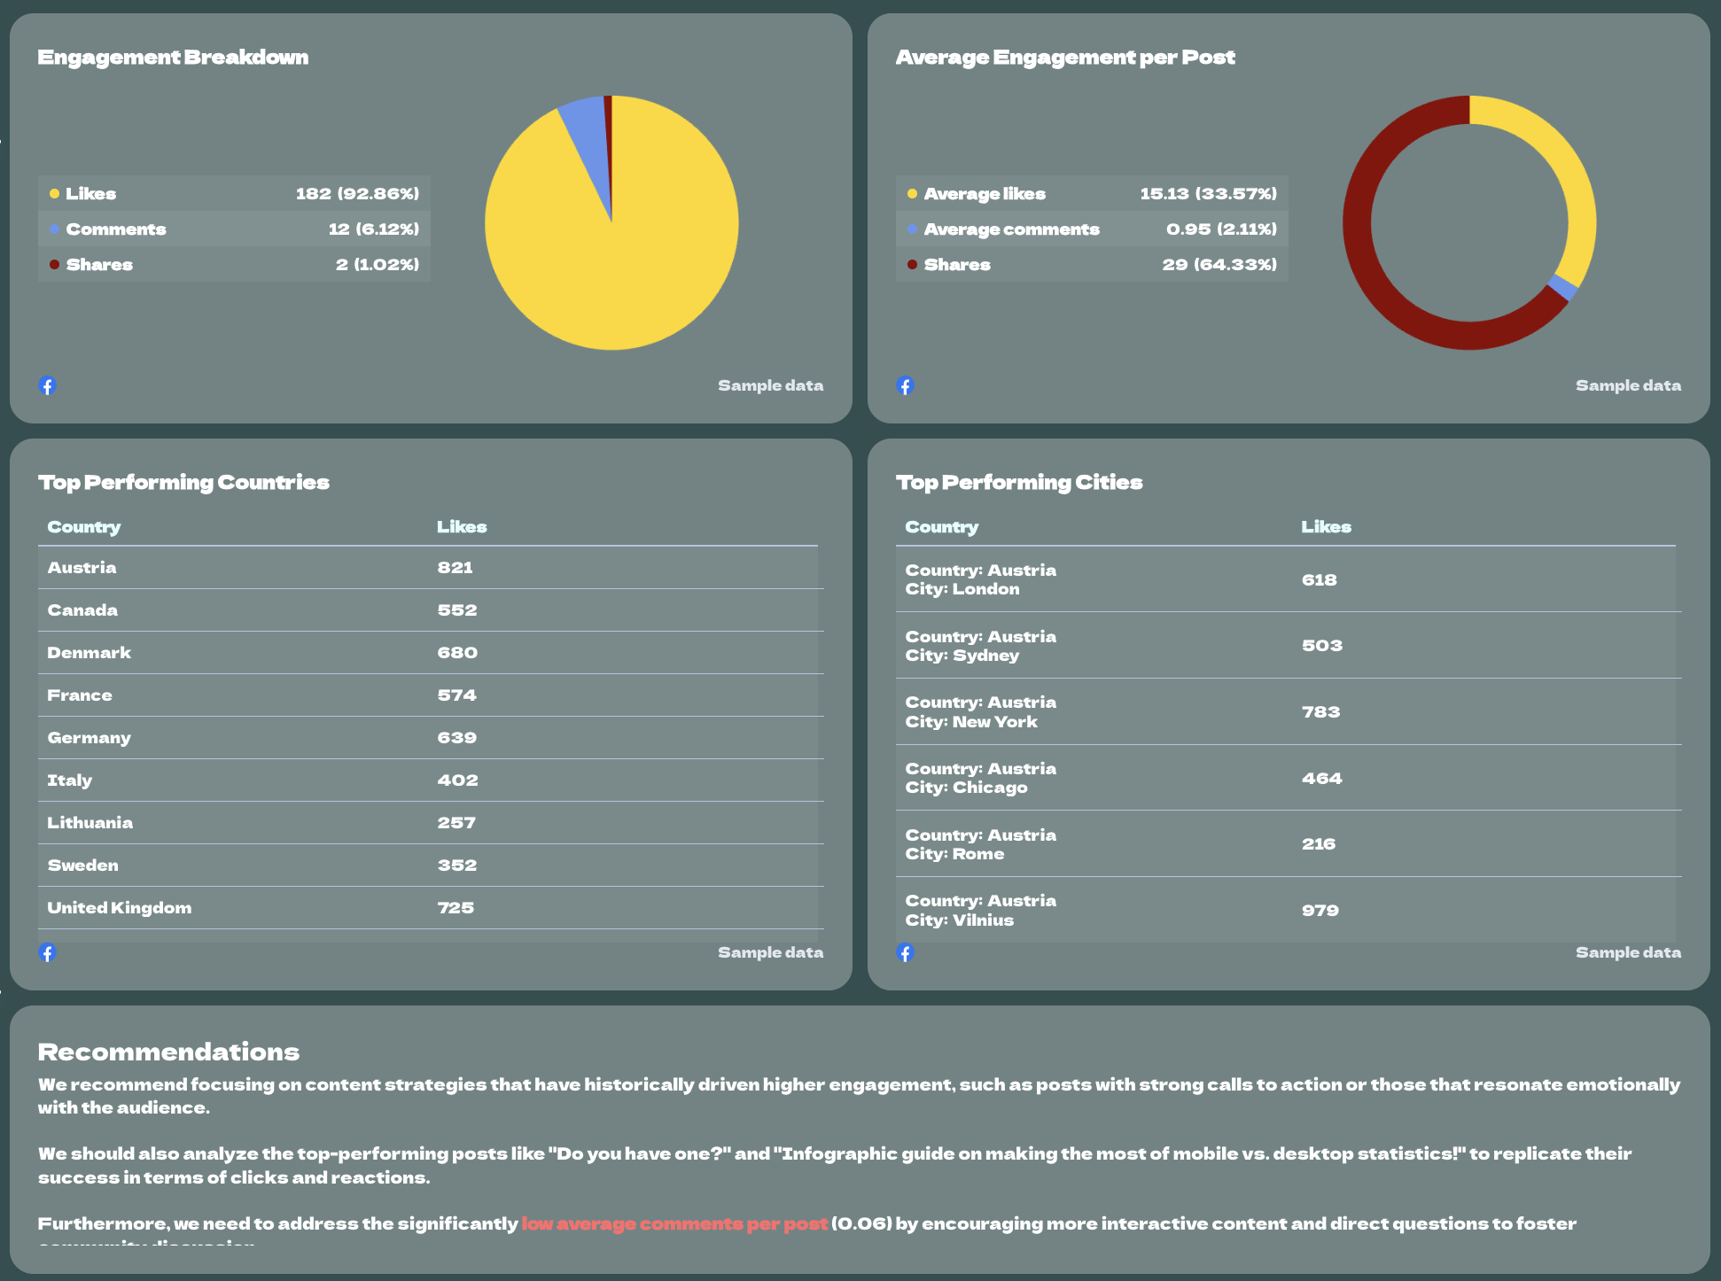Click the Facebook icon on Top Performing Cities panel
1721x1281 pixels.
coord(906,952)
